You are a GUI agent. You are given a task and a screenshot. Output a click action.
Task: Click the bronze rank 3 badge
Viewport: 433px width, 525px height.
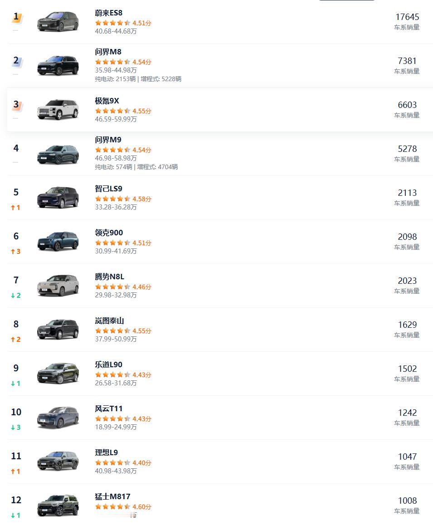coord(17,105)
